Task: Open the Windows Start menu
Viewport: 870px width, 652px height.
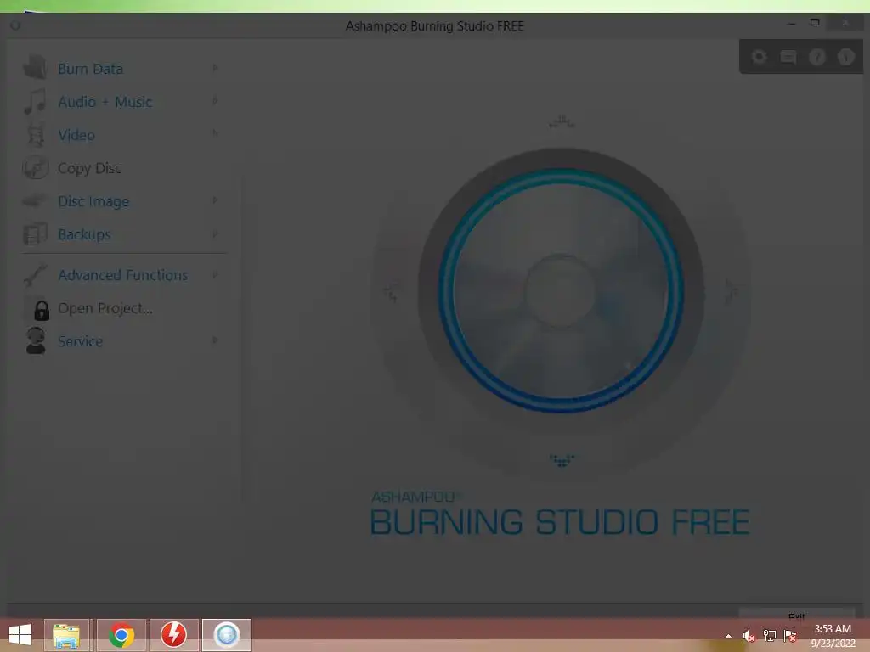Action: (x=20, y=634)
